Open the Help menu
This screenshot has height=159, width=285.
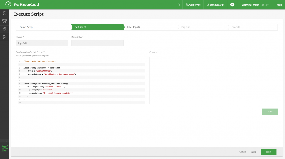click(279, 5)
